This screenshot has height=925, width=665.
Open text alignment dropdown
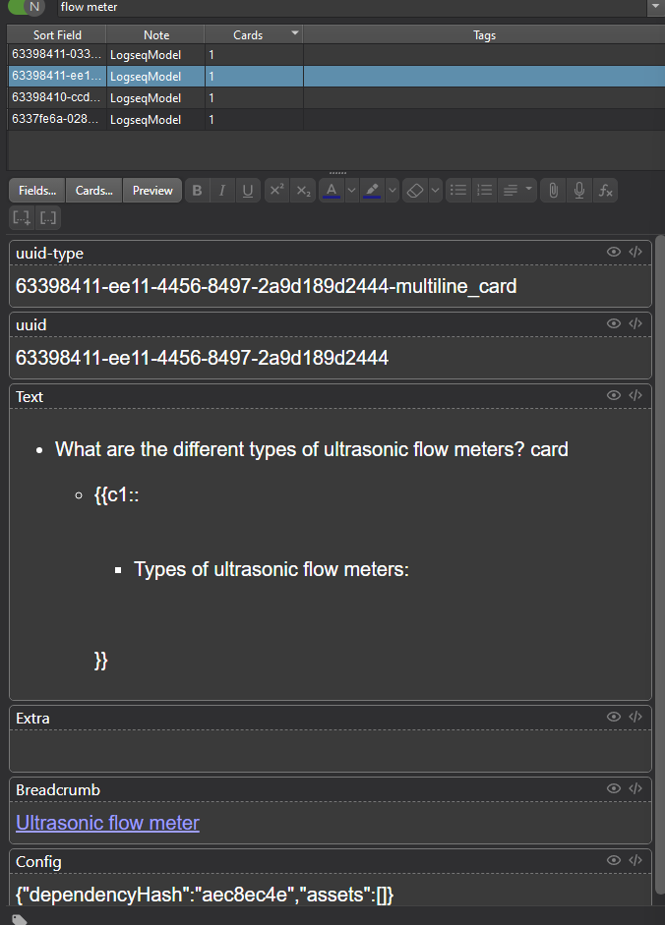(517, 191)
